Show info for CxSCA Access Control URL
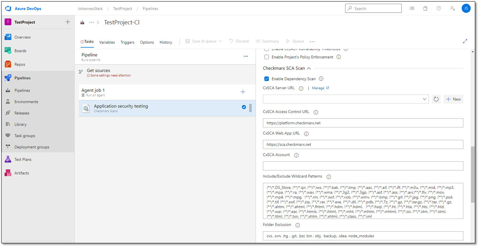The image size is (479, 247). [x=316, y=112]
